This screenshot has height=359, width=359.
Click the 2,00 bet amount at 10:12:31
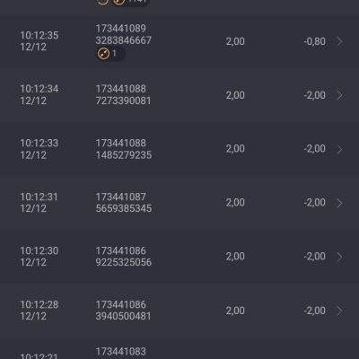pos(235,203)
